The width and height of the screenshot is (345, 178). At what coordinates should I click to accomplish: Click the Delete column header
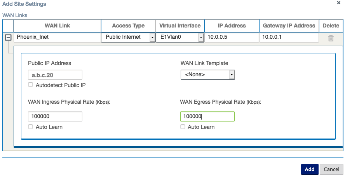(331, 26)
